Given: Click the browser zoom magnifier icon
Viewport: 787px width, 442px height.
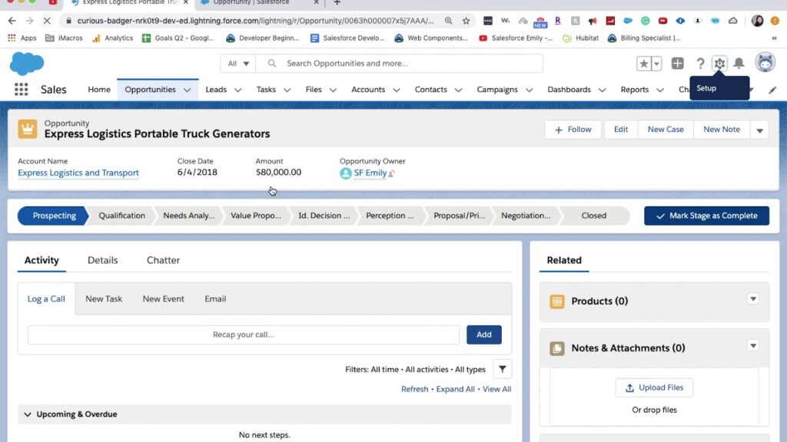Looking at the screenshot, I should (x=448, y=21).
